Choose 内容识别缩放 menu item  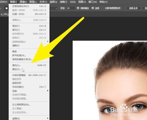[x=29, y=75]
